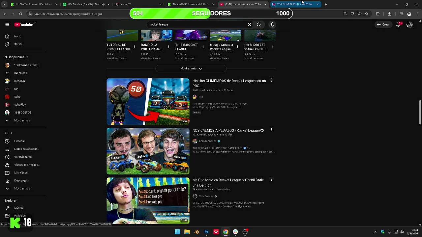Open options menu for OLIMPIADAS video
Screen dimensions: 422x237
[271, 80]
